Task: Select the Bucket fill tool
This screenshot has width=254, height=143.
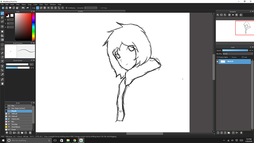Action: [x=2, y=36]
